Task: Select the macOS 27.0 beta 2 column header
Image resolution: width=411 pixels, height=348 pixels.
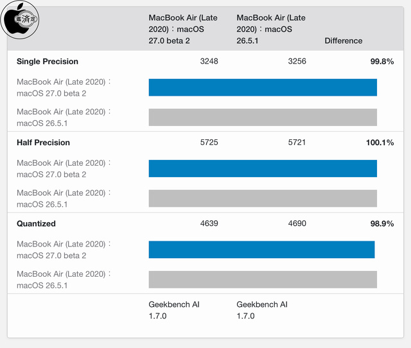Action: (x=183, y=29)
